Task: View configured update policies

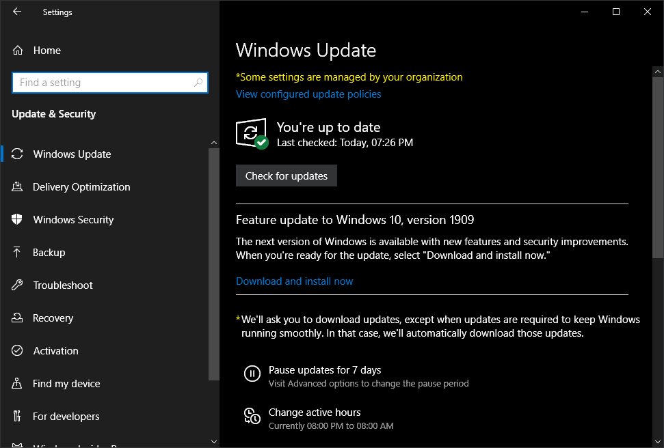Action: [x=308, y=94]
